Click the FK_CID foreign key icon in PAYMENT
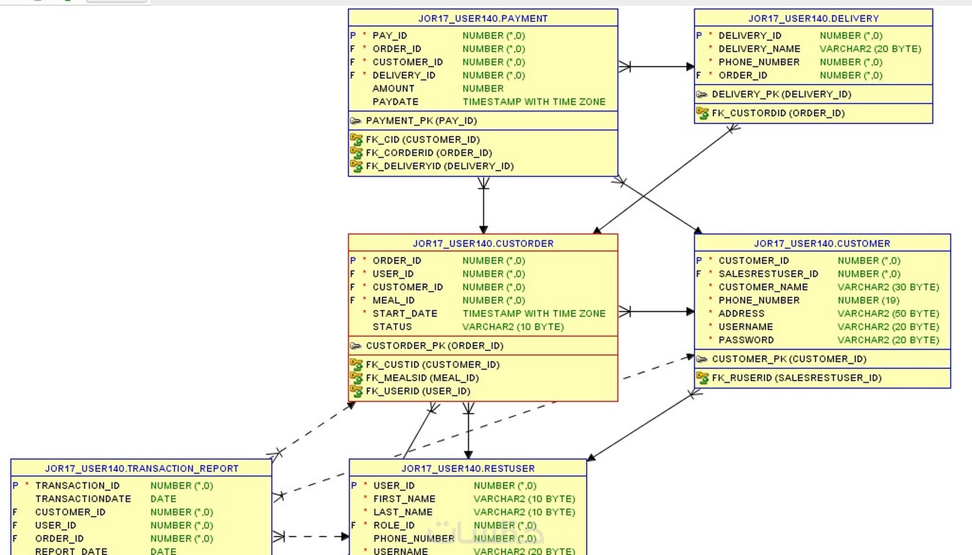The width and height of the screenshot is (972, 555). (x=357, y=139)
